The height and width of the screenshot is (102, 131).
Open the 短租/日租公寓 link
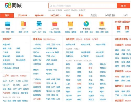click(x=8, y=64)
